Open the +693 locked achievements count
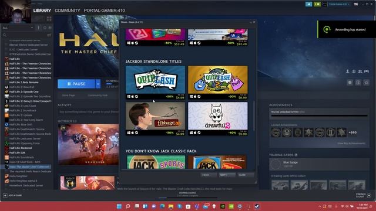The height and width of the screenshot is (211, 376). tap(352, 132)
